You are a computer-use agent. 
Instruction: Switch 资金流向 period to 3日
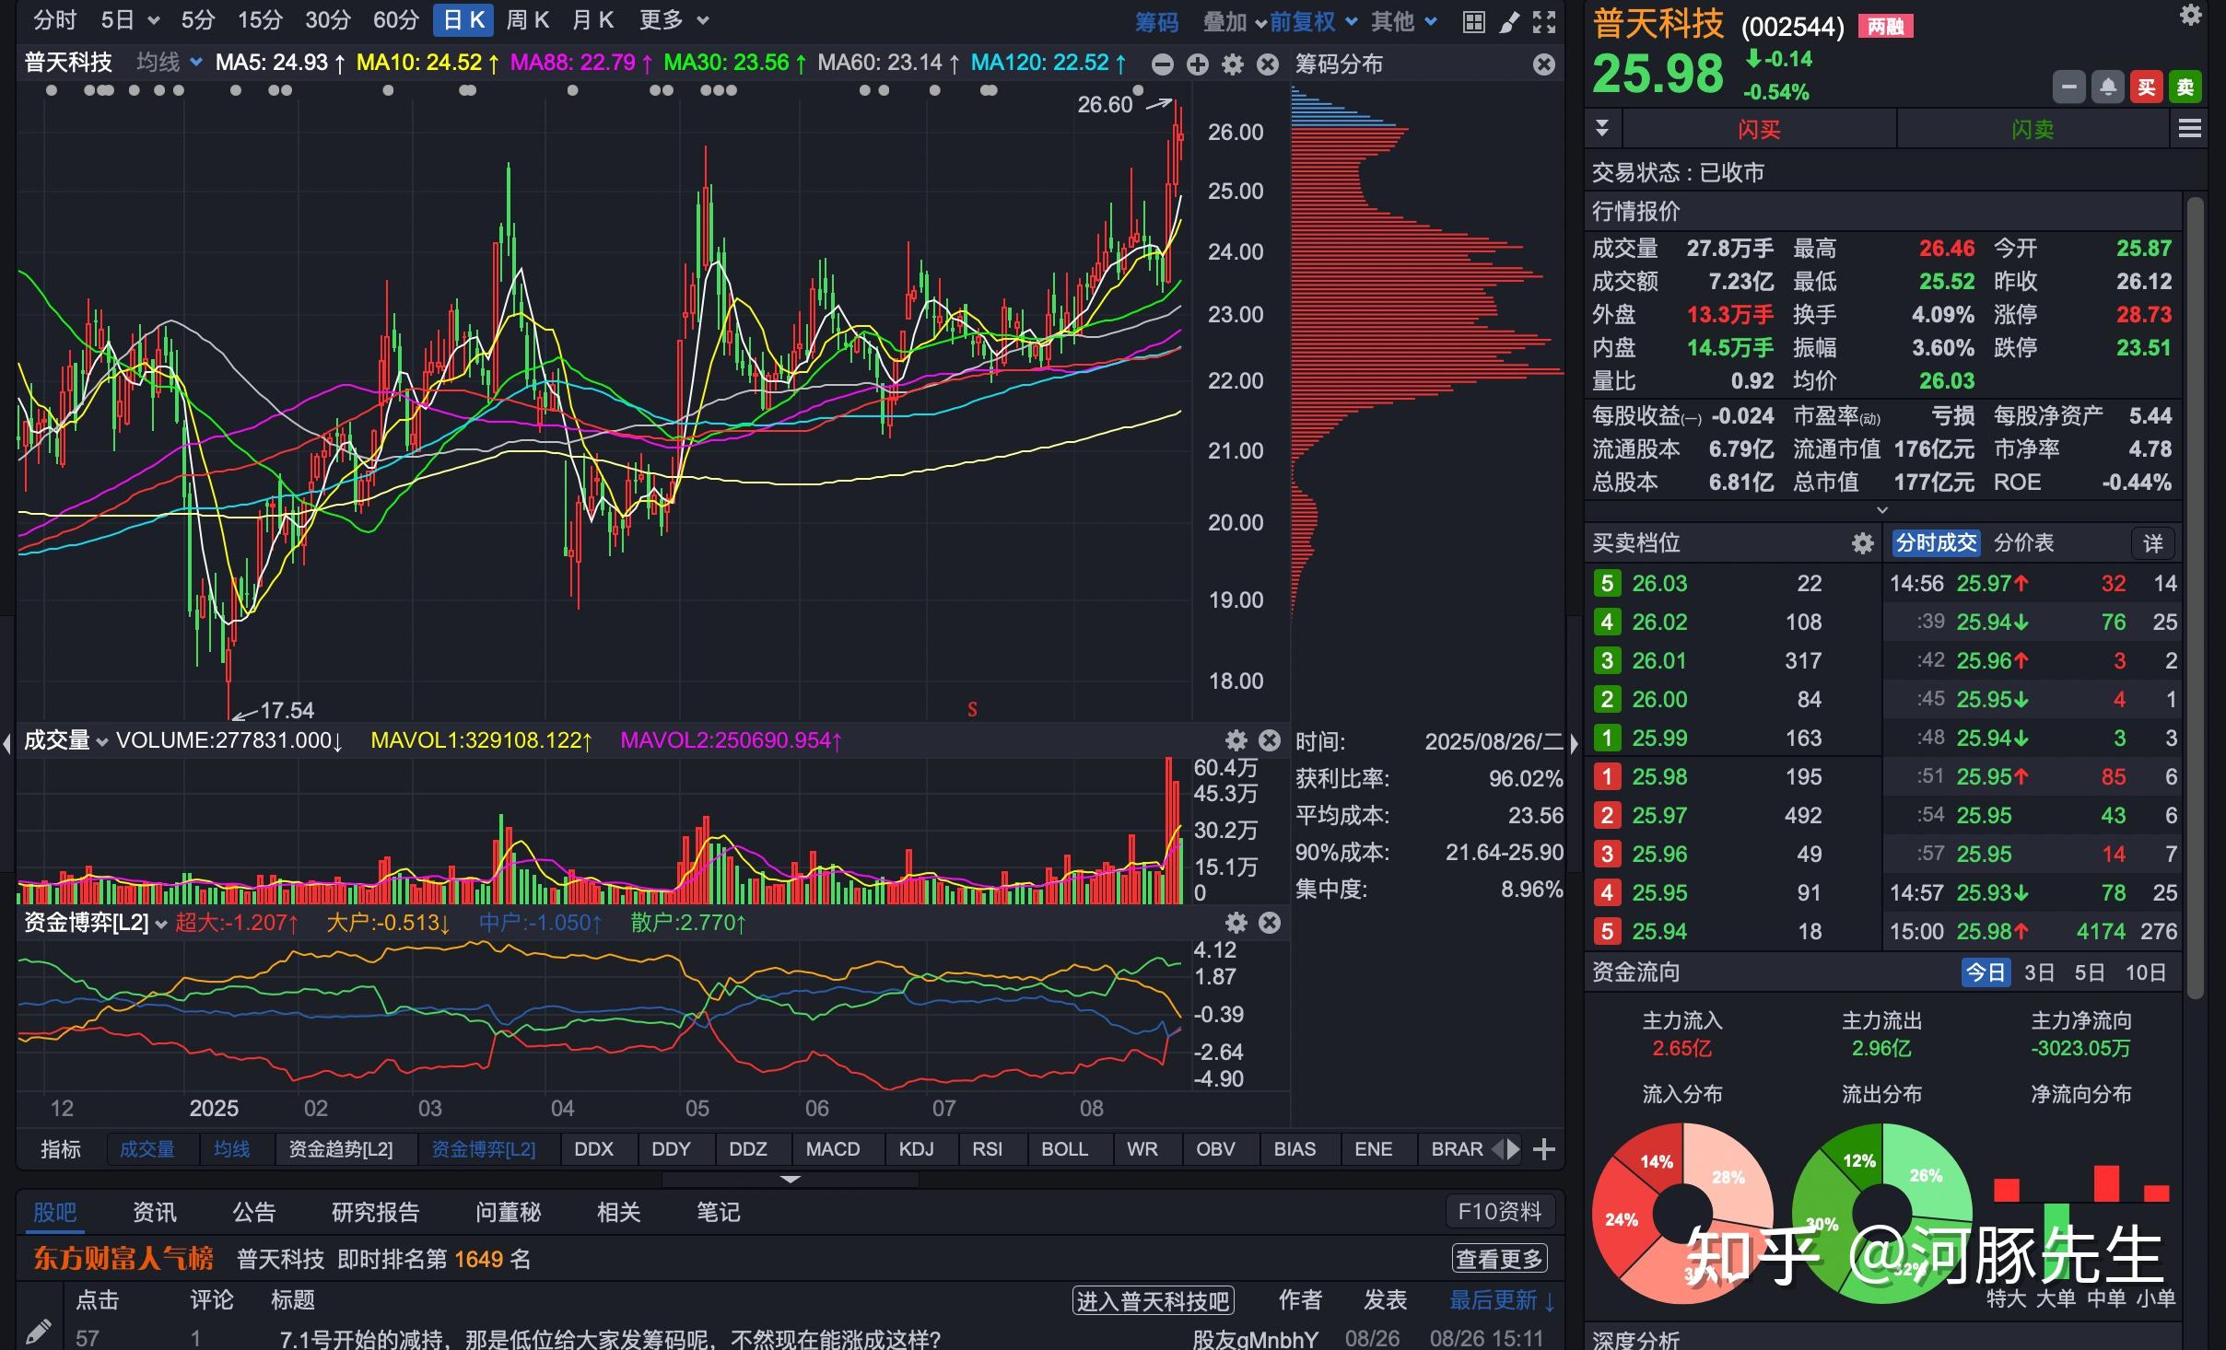[2038, 972]
